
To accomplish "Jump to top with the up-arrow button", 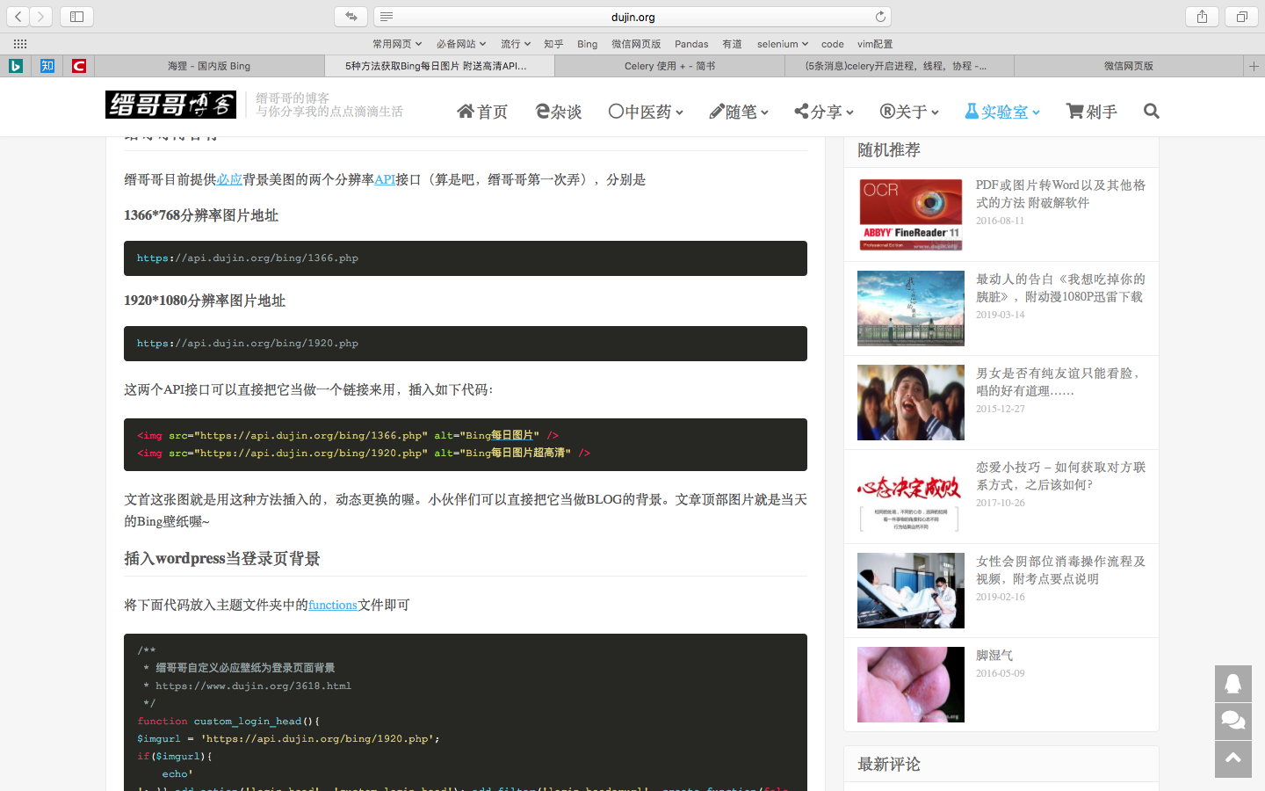I will coord(1233,759).
